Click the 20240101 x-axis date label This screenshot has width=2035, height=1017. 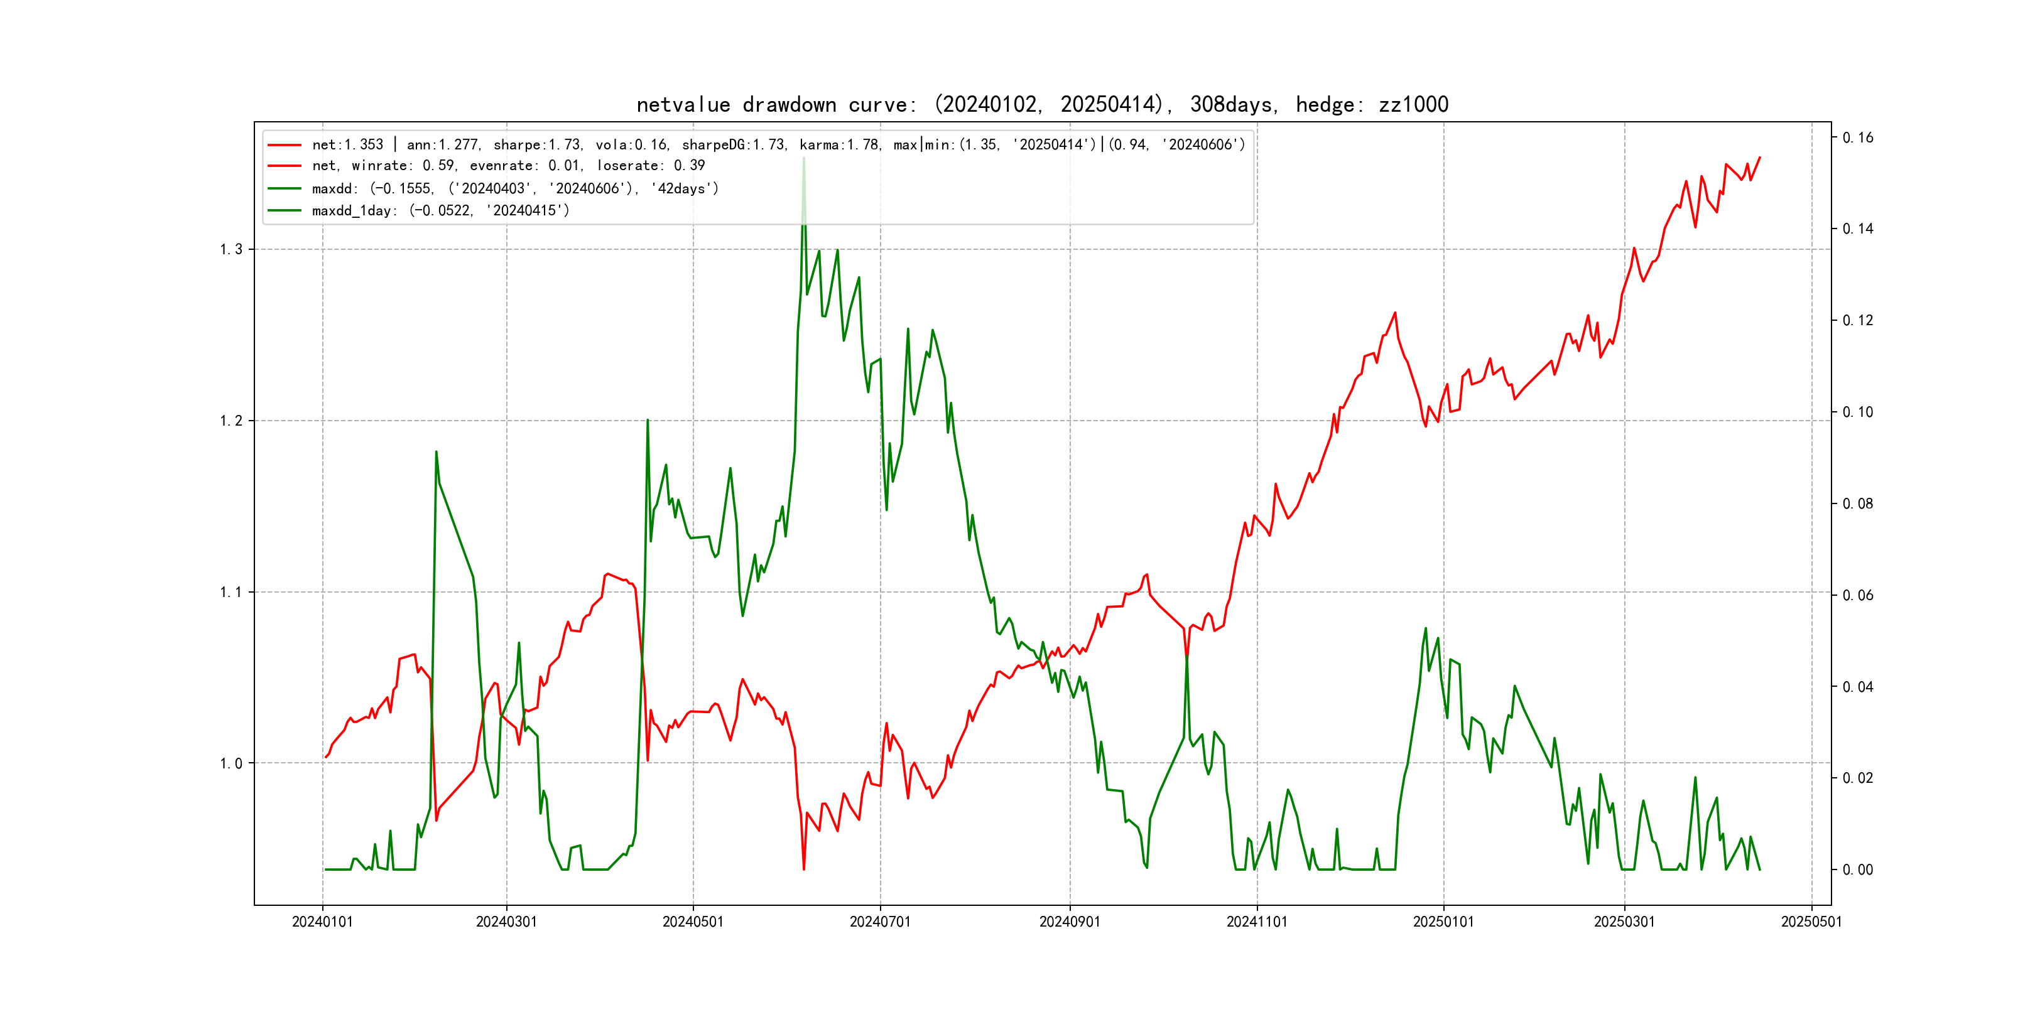[x=322, y=922]
